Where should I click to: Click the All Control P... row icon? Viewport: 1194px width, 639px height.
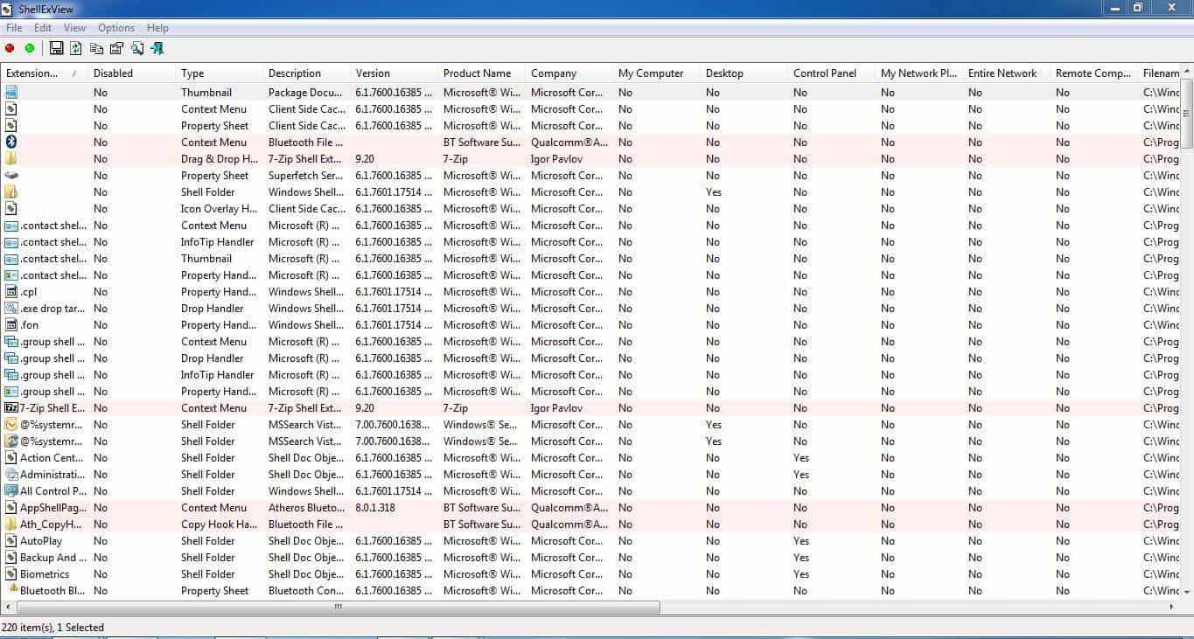coord(11,491)
